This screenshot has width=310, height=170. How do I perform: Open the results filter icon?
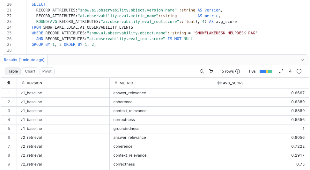211,71
